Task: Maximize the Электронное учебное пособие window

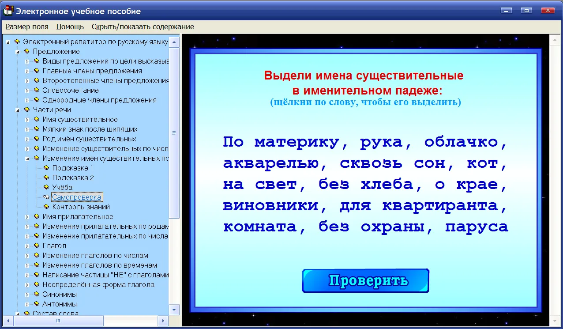Action: click(x=526, y=10)
